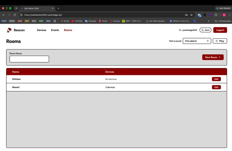Click the pink profile avatar icon
The height and width of the screenshot is (151, 232).
point(224,15)
